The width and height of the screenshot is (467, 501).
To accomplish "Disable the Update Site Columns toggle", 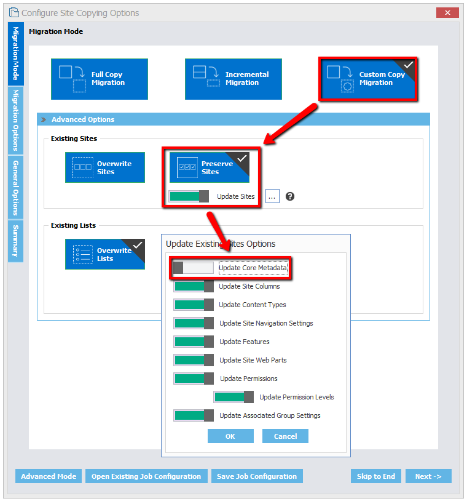I will point(193,286).
